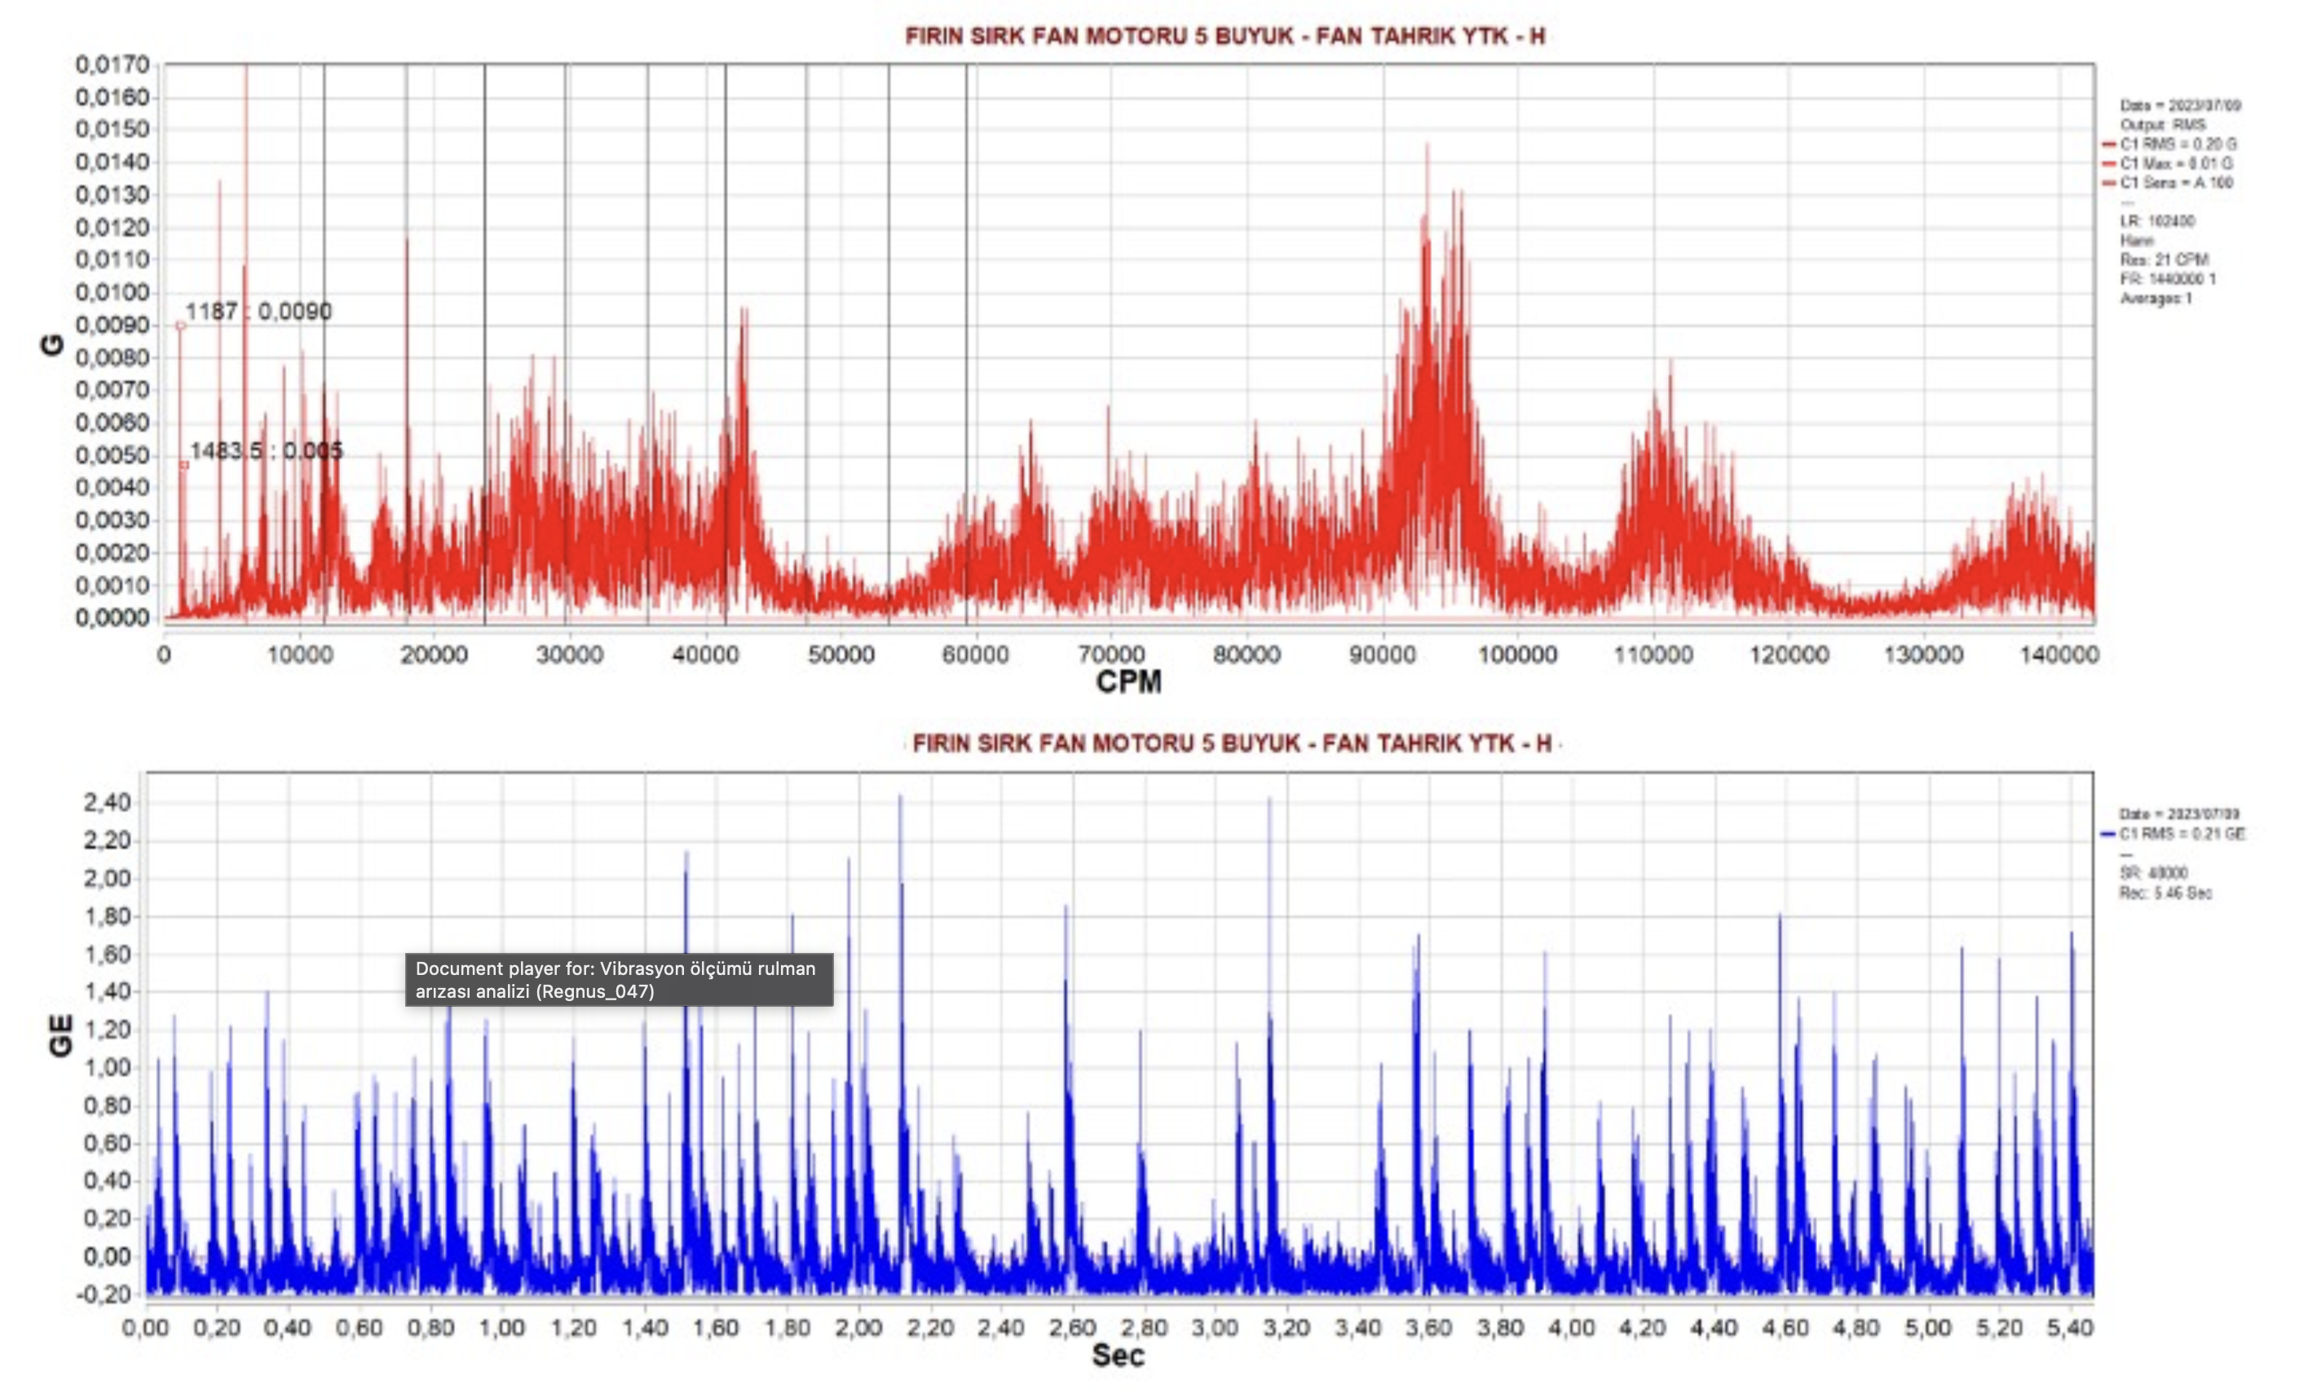
Task: Select legend entry 'C1 RMS = 0.20 G'
Action: click(2178, 144)
